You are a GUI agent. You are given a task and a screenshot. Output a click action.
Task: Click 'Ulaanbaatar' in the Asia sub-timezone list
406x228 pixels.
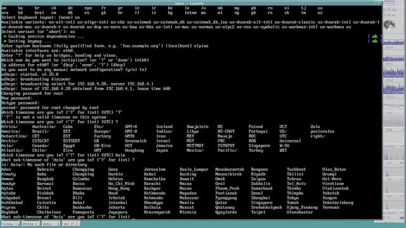click(x=300, y=212)
